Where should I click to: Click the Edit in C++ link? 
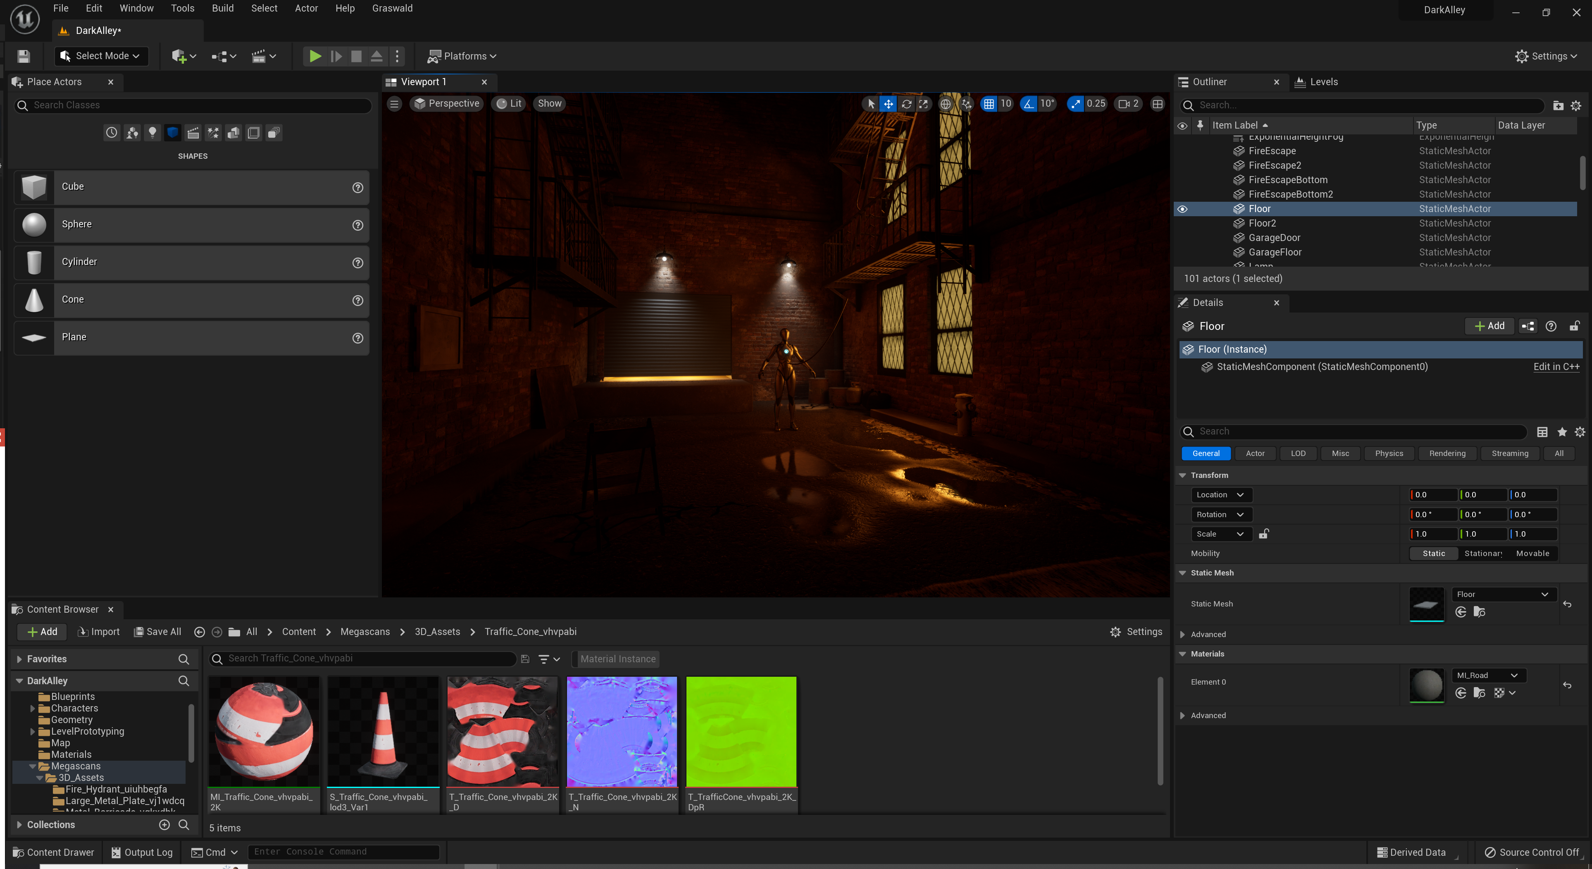click(x=1556, y=367)
